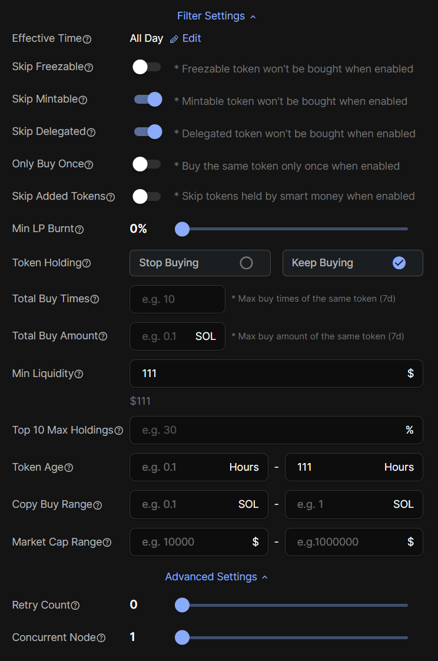Click the Min LP Burnt slider handle
The image size is (438, 661).
coord(182,229)
